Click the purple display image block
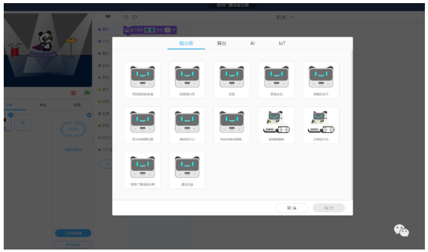Screen dimensions: 428x252 150,30
